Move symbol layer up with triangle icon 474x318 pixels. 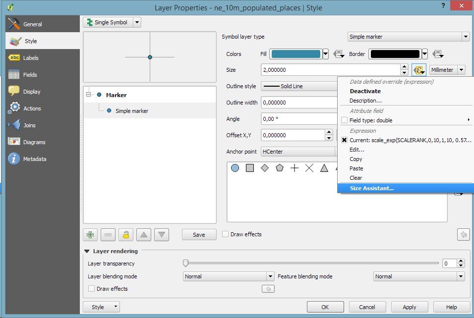click(x=144, y=235)
